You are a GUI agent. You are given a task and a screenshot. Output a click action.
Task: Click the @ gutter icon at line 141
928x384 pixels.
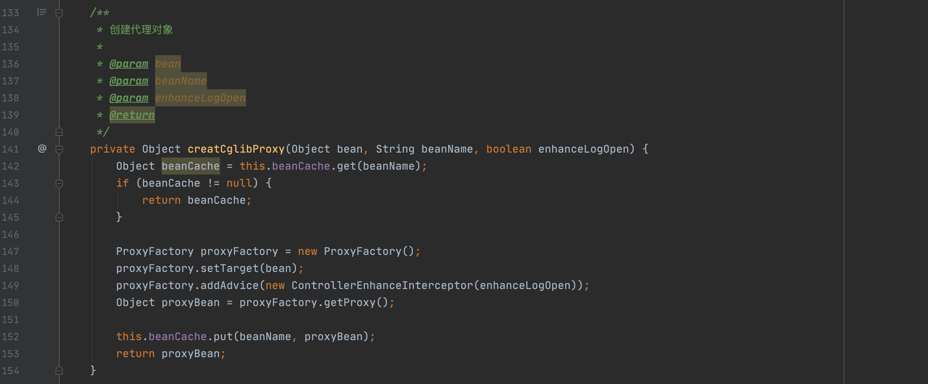42,149
